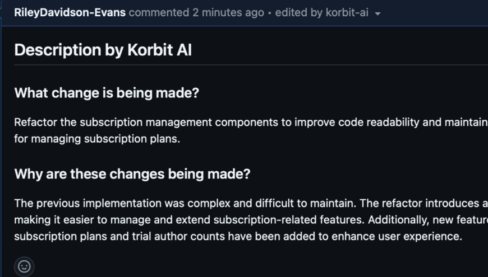488x277 pixels.
Task: Open the add reaction smiley icon
Action: click(x=24, y=266)
